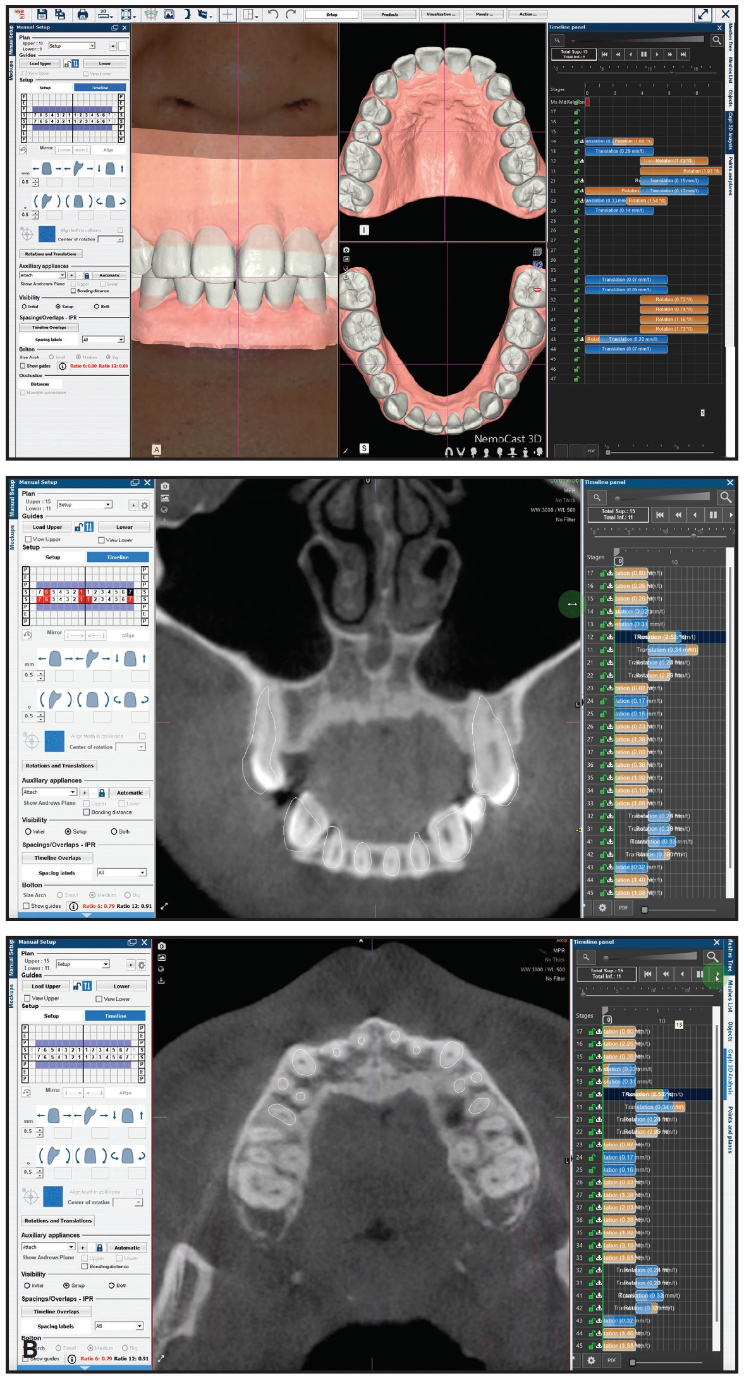Click the fullscreen expand icon in top toolbar
744x1378 pixels.
702,15
